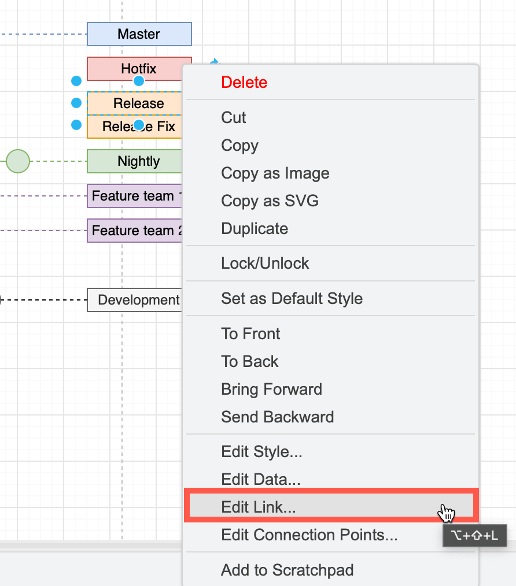The image size is (516, 586).
Task: Click Duplicate in the context menu
Action: point(330,228)
